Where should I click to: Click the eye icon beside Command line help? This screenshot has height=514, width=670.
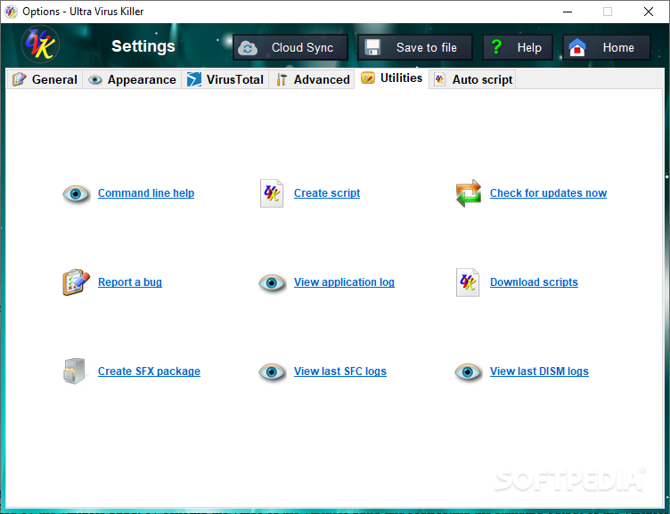tap(76, 193)
